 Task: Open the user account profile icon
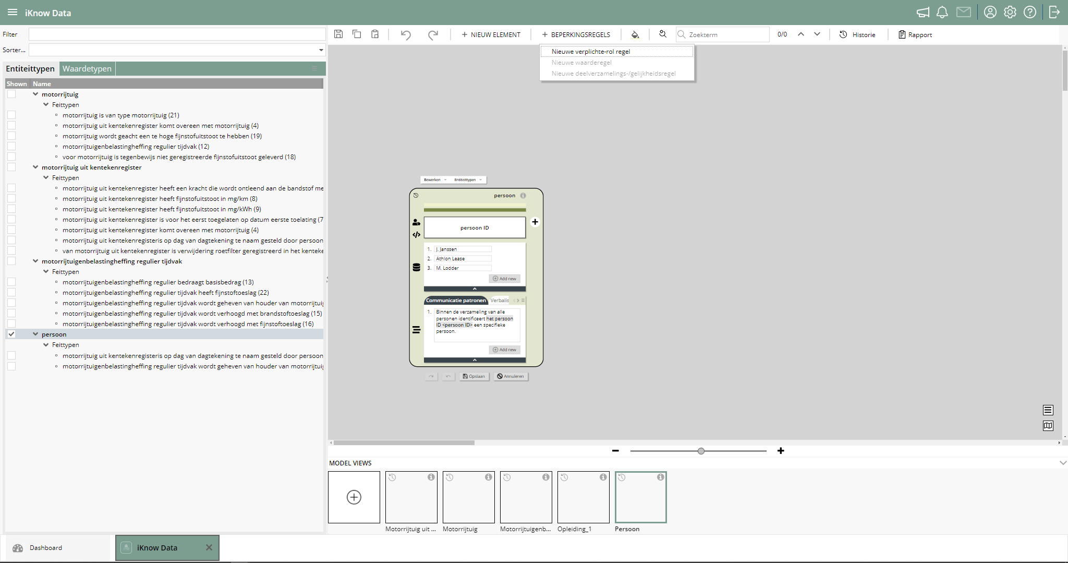pyautogui.click(x=990, y=13)
